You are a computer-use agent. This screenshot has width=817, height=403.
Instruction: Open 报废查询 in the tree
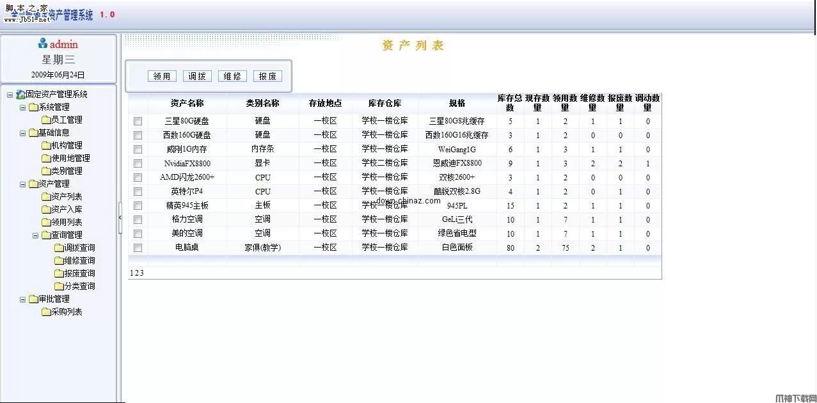coord(79,273)
